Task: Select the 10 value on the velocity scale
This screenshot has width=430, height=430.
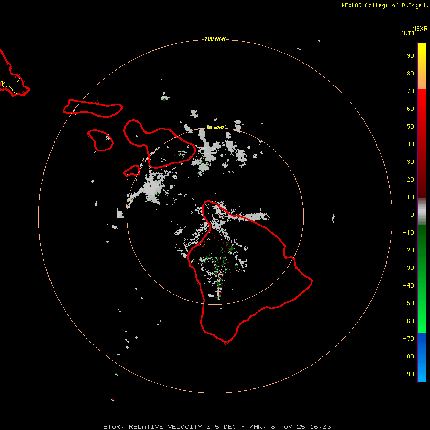Action: pyautogui.click(x=410, y=197)
